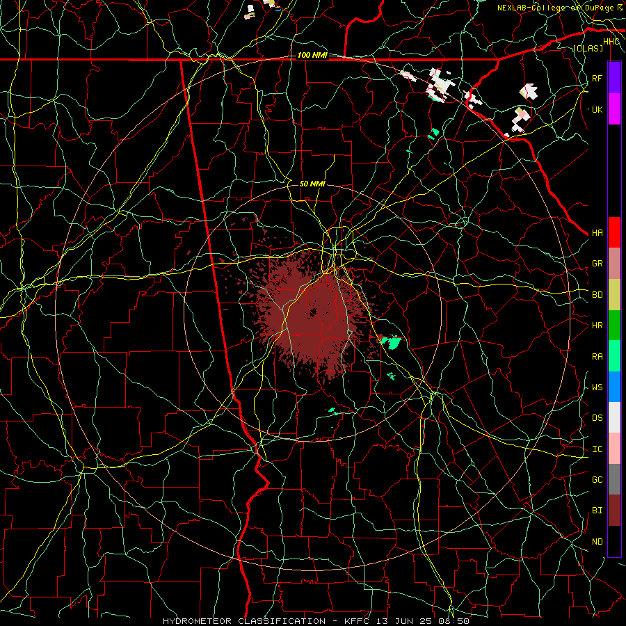This screenshot has height=626, width=626.
Task: Click the 'NEXLAB-College of DuPage' credit text
Action: pos(556,8)
